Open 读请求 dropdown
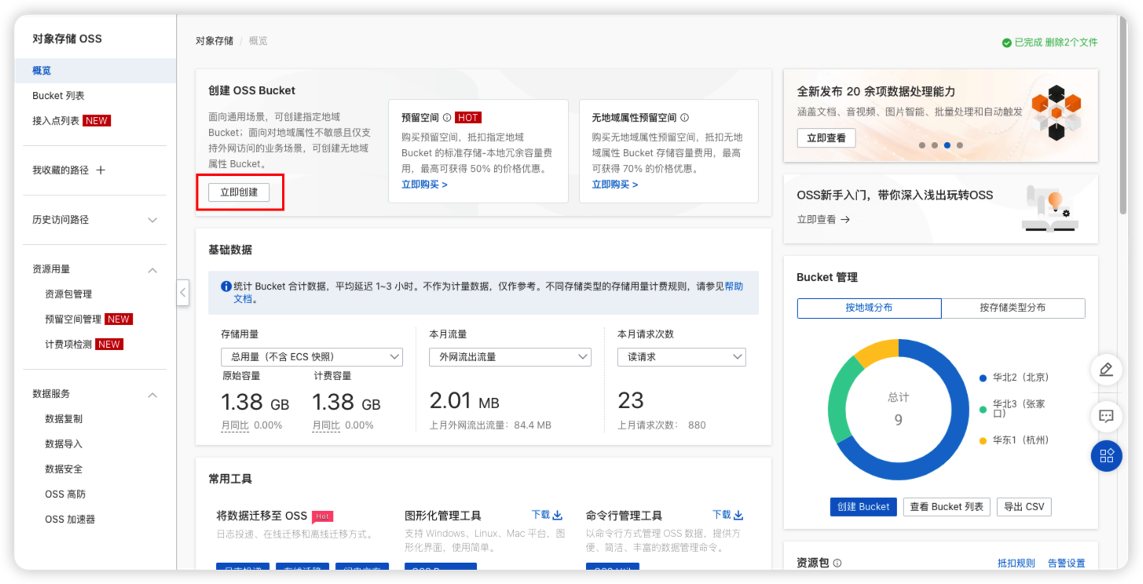This screenshot has width=1143, height=584. tap(682, 357)
